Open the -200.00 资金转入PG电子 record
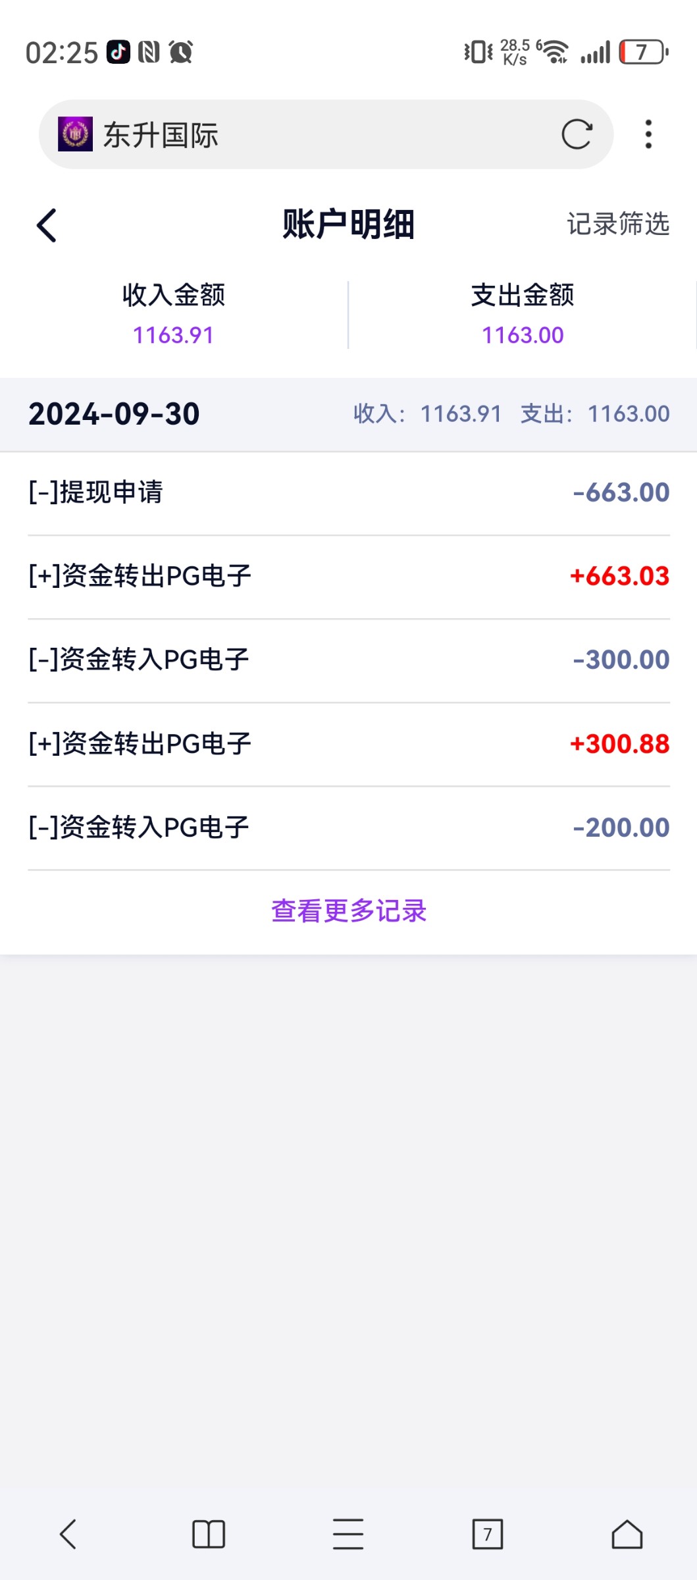The image size is (697, 1580). (349, 828)
